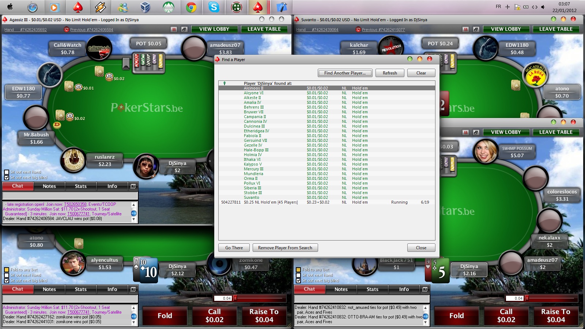Open the green spade poker client in taskbar
The image size is (585, 329).
click(168, 7)
